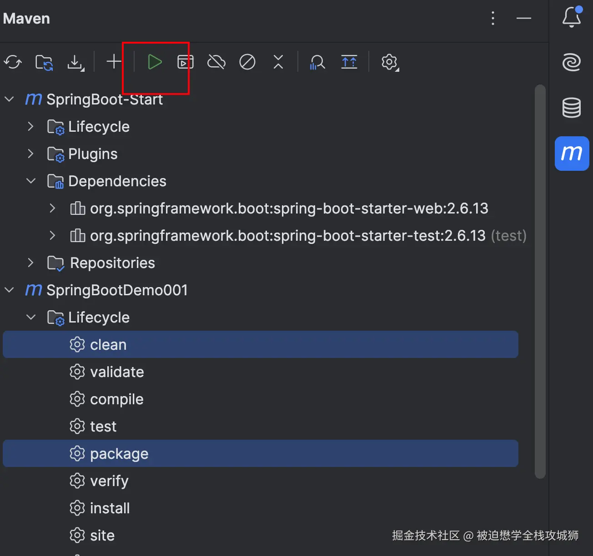Open Maven panel options menu
593x556 pixels.
coord(493,18)
